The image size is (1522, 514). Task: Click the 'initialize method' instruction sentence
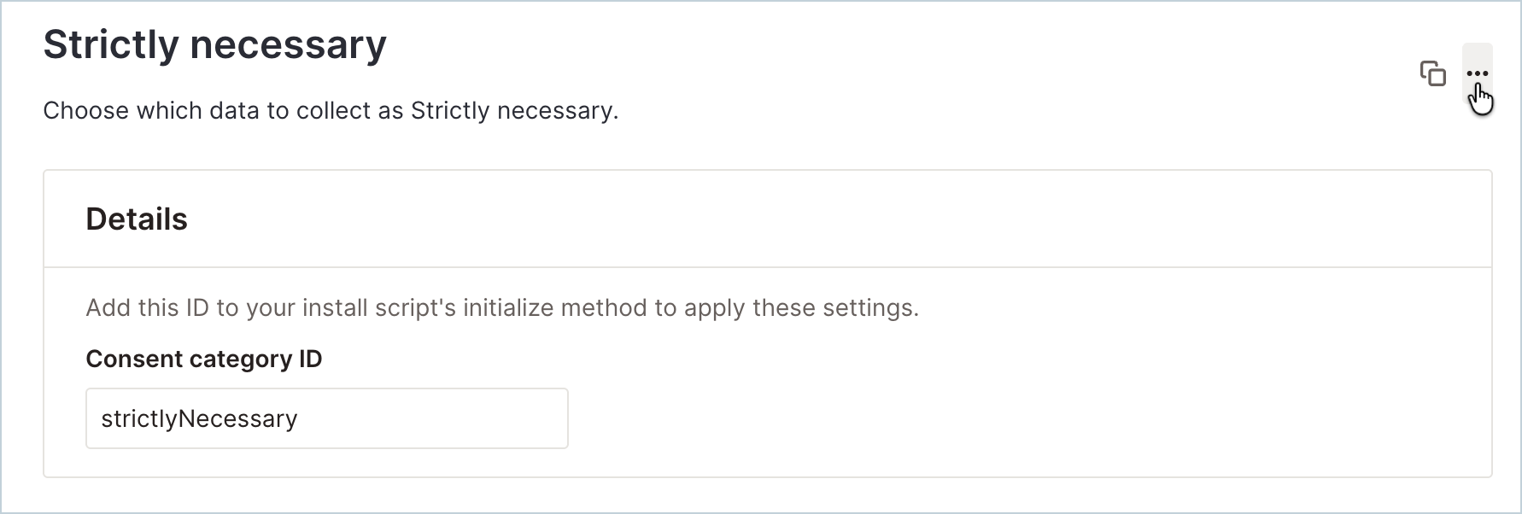(502, 307)
